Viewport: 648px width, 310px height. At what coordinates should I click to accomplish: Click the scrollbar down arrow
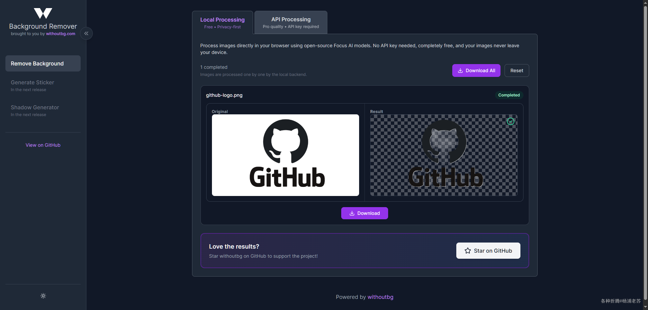(645, 307)
